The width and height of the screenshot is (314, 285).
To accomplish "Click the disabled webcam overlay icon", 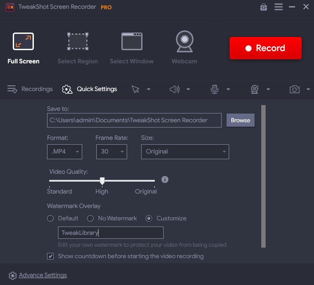I will (x=255, y=89).
